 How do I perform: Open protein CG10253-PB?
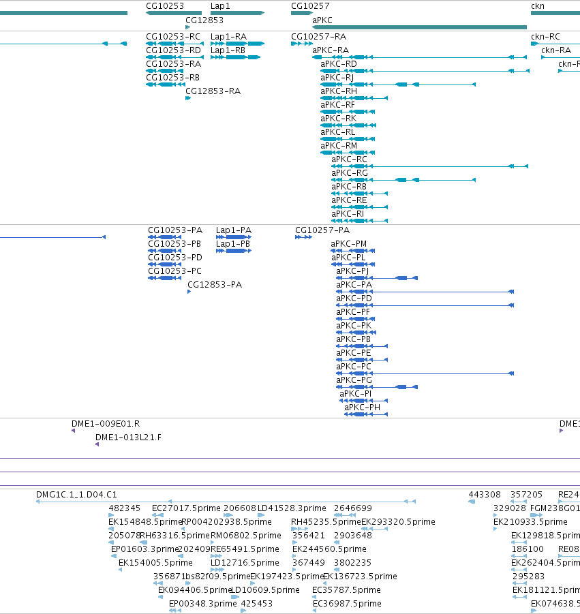point(174,243)
